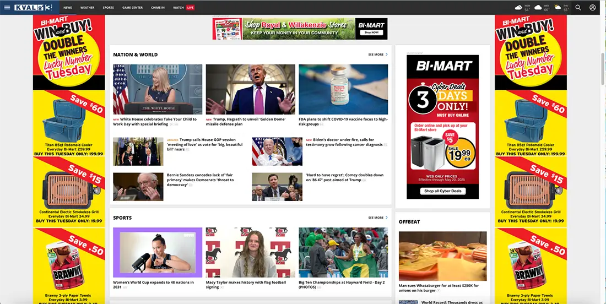This screenshot has width=606, height=304.
Task: Click COVID vaccine vial thumbnail
Action: click(343, 89)
